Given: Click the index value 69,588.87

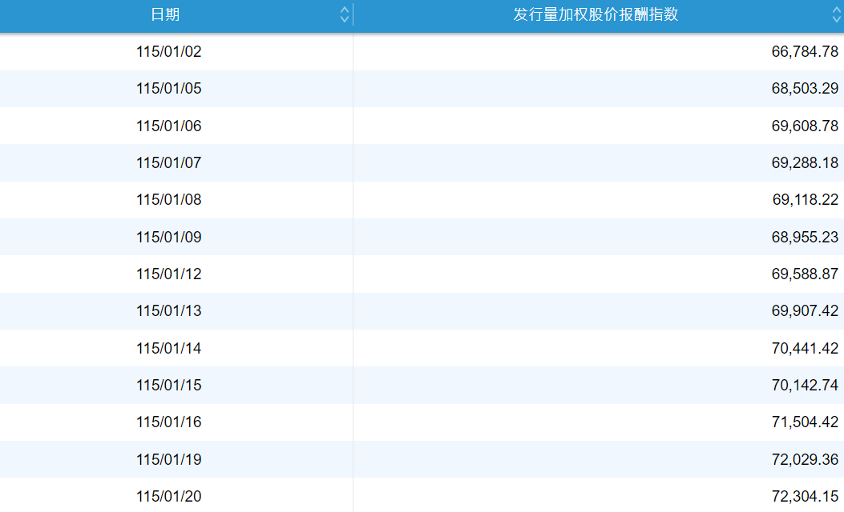Looking at the screenshot, I should click(x=805, y=274).
